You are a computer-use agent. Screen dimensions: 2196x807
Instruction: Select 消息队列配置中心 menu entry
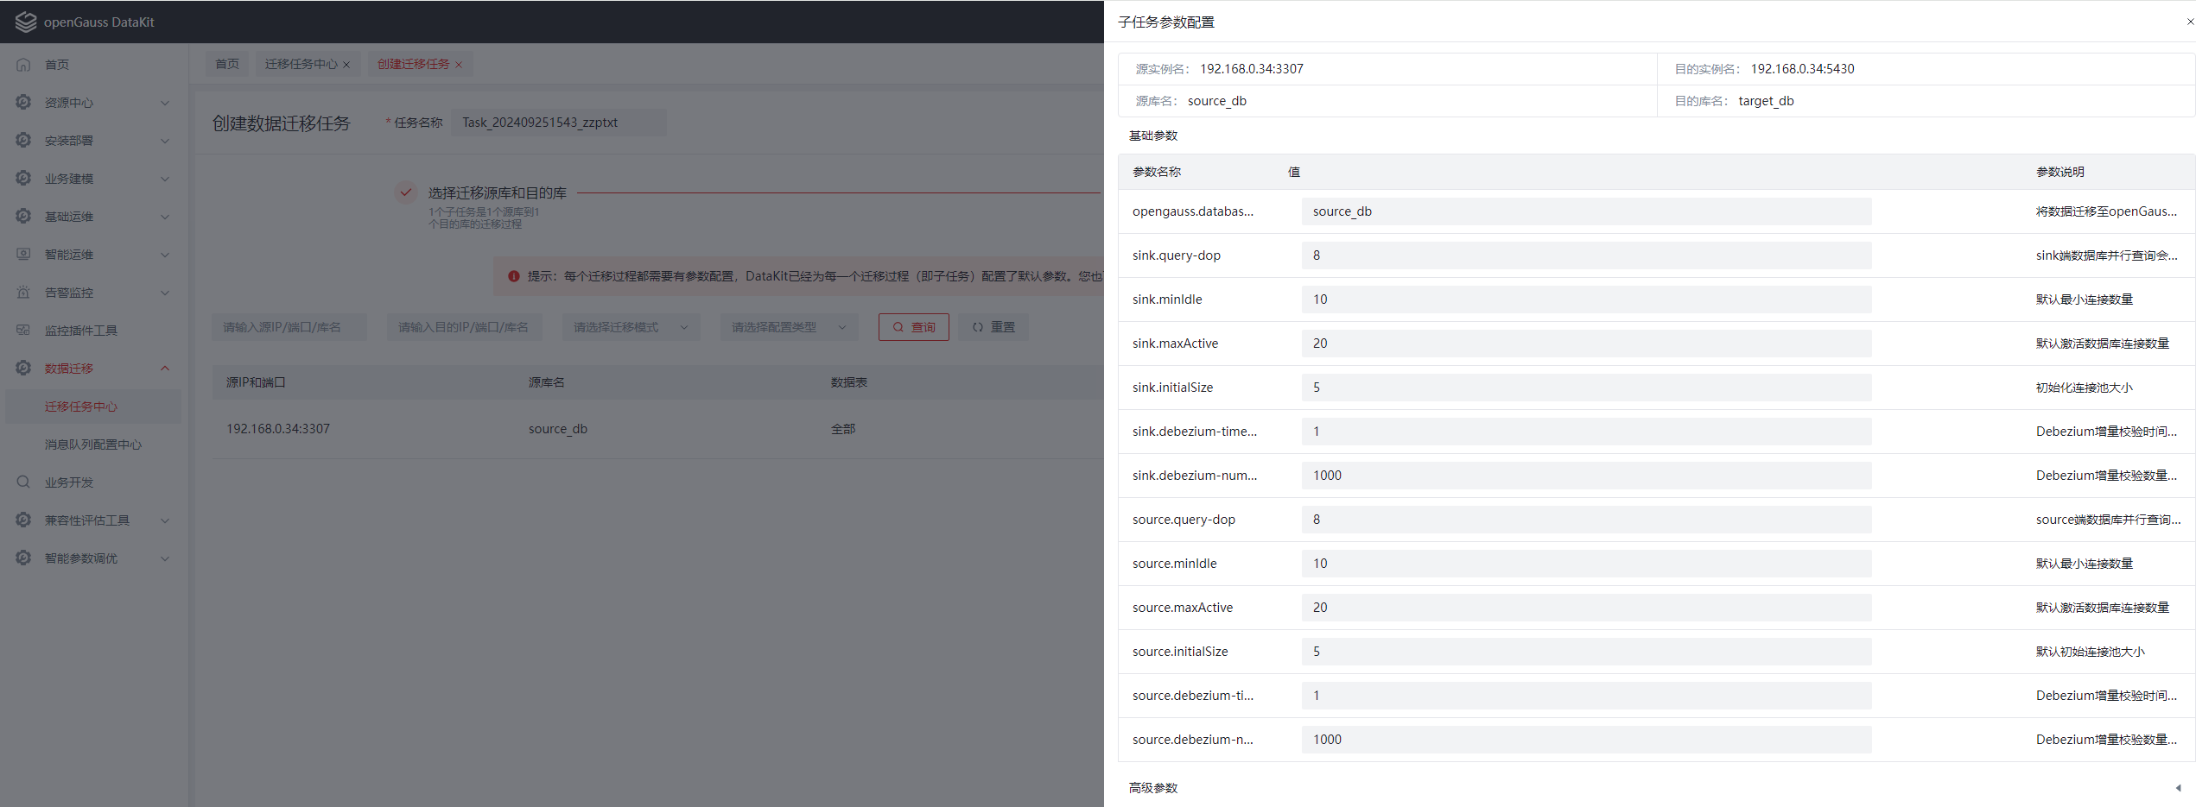(92, 444)
